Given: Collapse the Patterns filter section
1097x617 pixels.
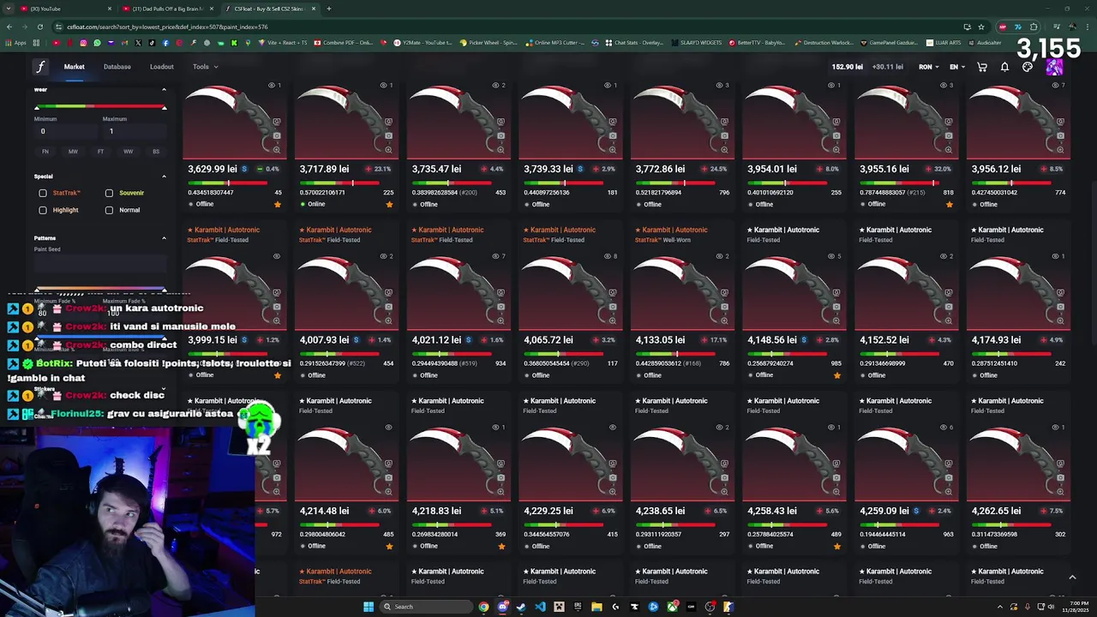Looking at the screenshot, I should point(164,238).
